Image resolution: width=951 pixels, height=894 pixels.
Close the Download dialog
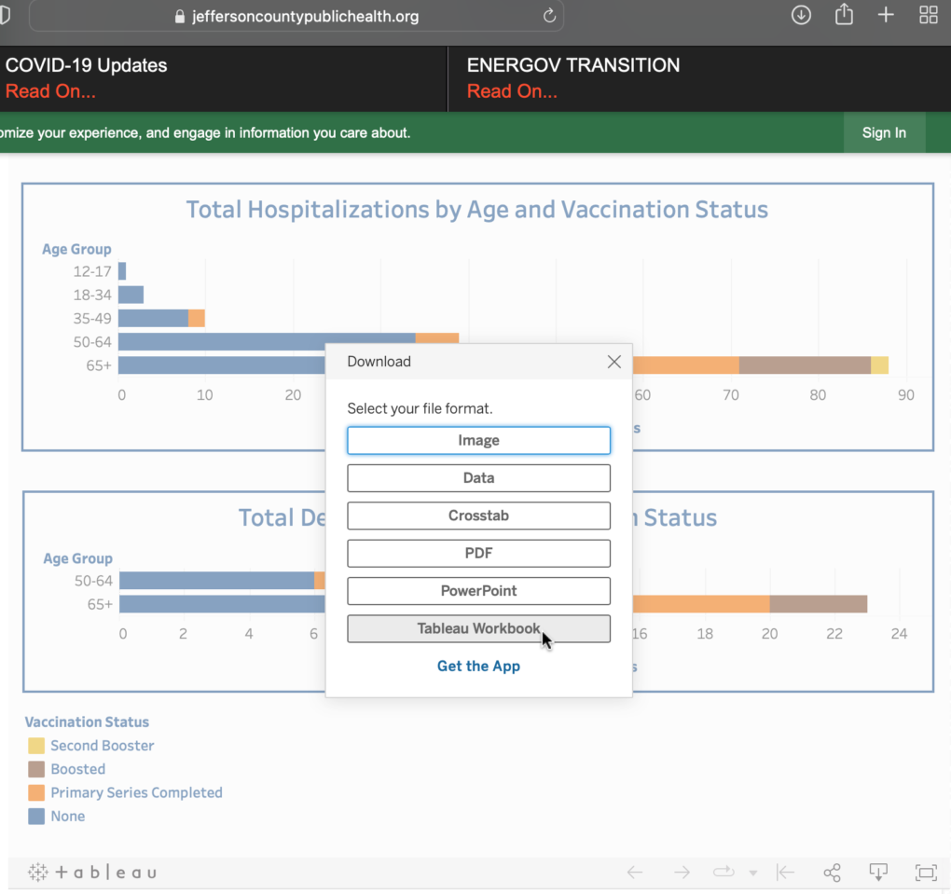(x=613, y=362)
